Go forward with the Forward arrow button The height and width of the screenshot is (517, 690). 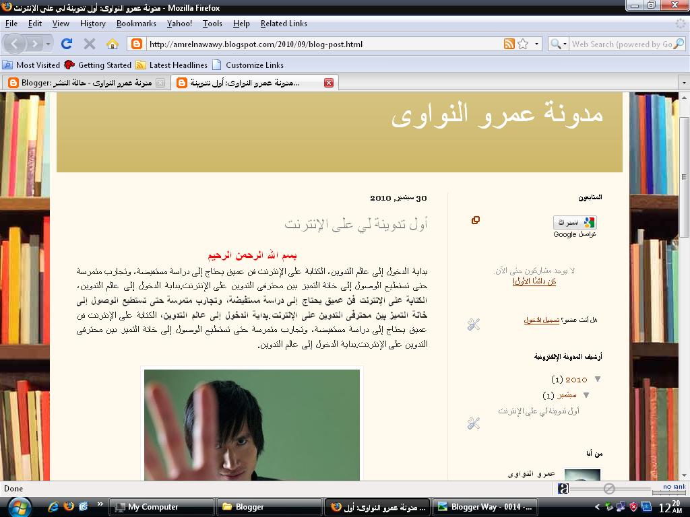pyautogui.click(x=34, y=44)
